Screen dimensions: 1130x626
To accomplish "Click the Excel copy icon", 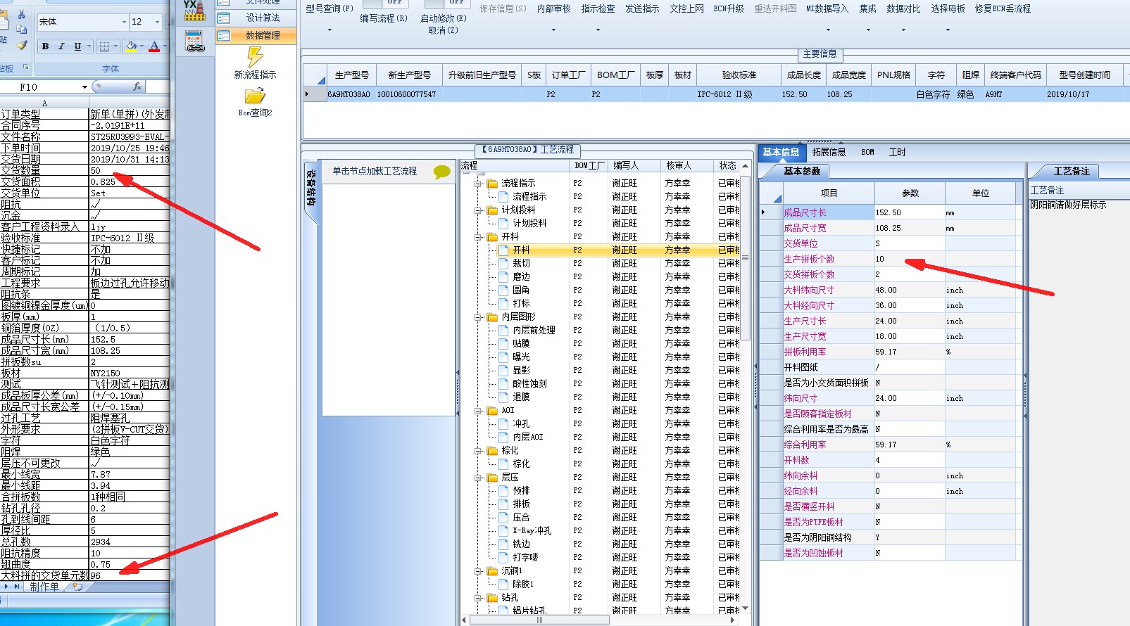I will pos(22,30).
